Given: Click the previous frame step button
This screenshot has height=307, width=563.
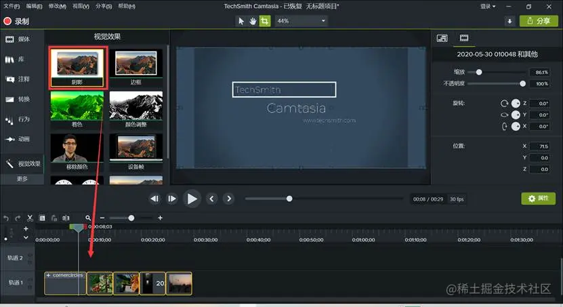Looking at the screenshot, I should click(x=154, y=199).
